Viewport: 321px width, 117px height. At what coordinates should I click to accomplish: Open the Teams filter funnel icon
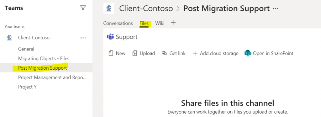83,8
